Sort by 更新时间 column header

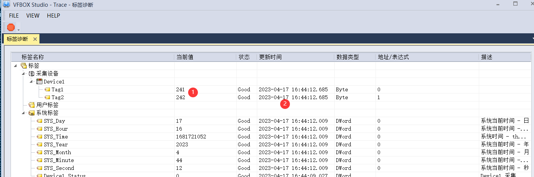[296, 57]
